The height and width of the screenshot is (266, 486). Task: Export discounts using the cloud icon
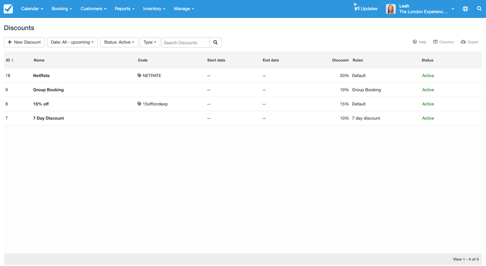click(x=469, y=42)
